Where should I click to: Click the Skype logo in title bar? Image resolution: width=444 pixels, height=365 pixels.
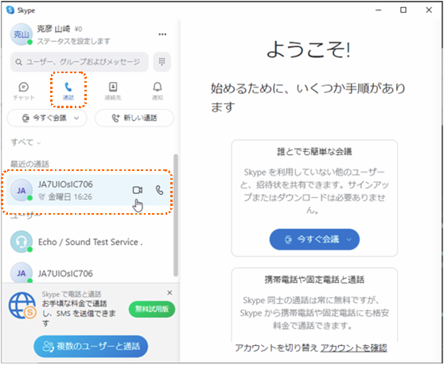(10, 10)
